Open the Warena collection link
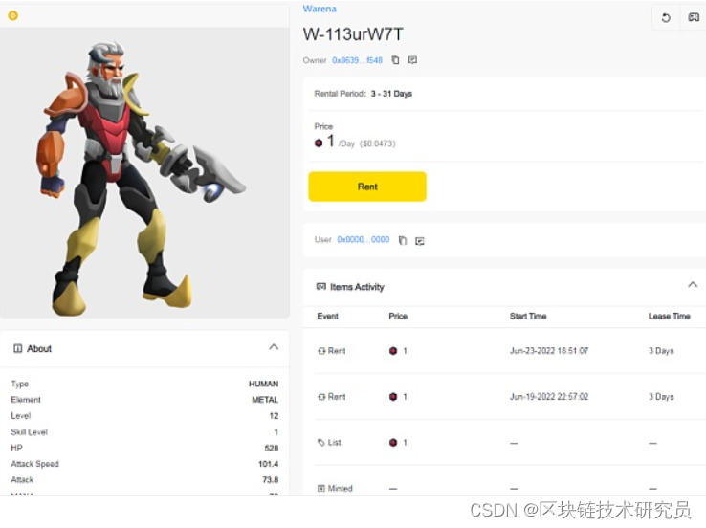 (320, 9)
